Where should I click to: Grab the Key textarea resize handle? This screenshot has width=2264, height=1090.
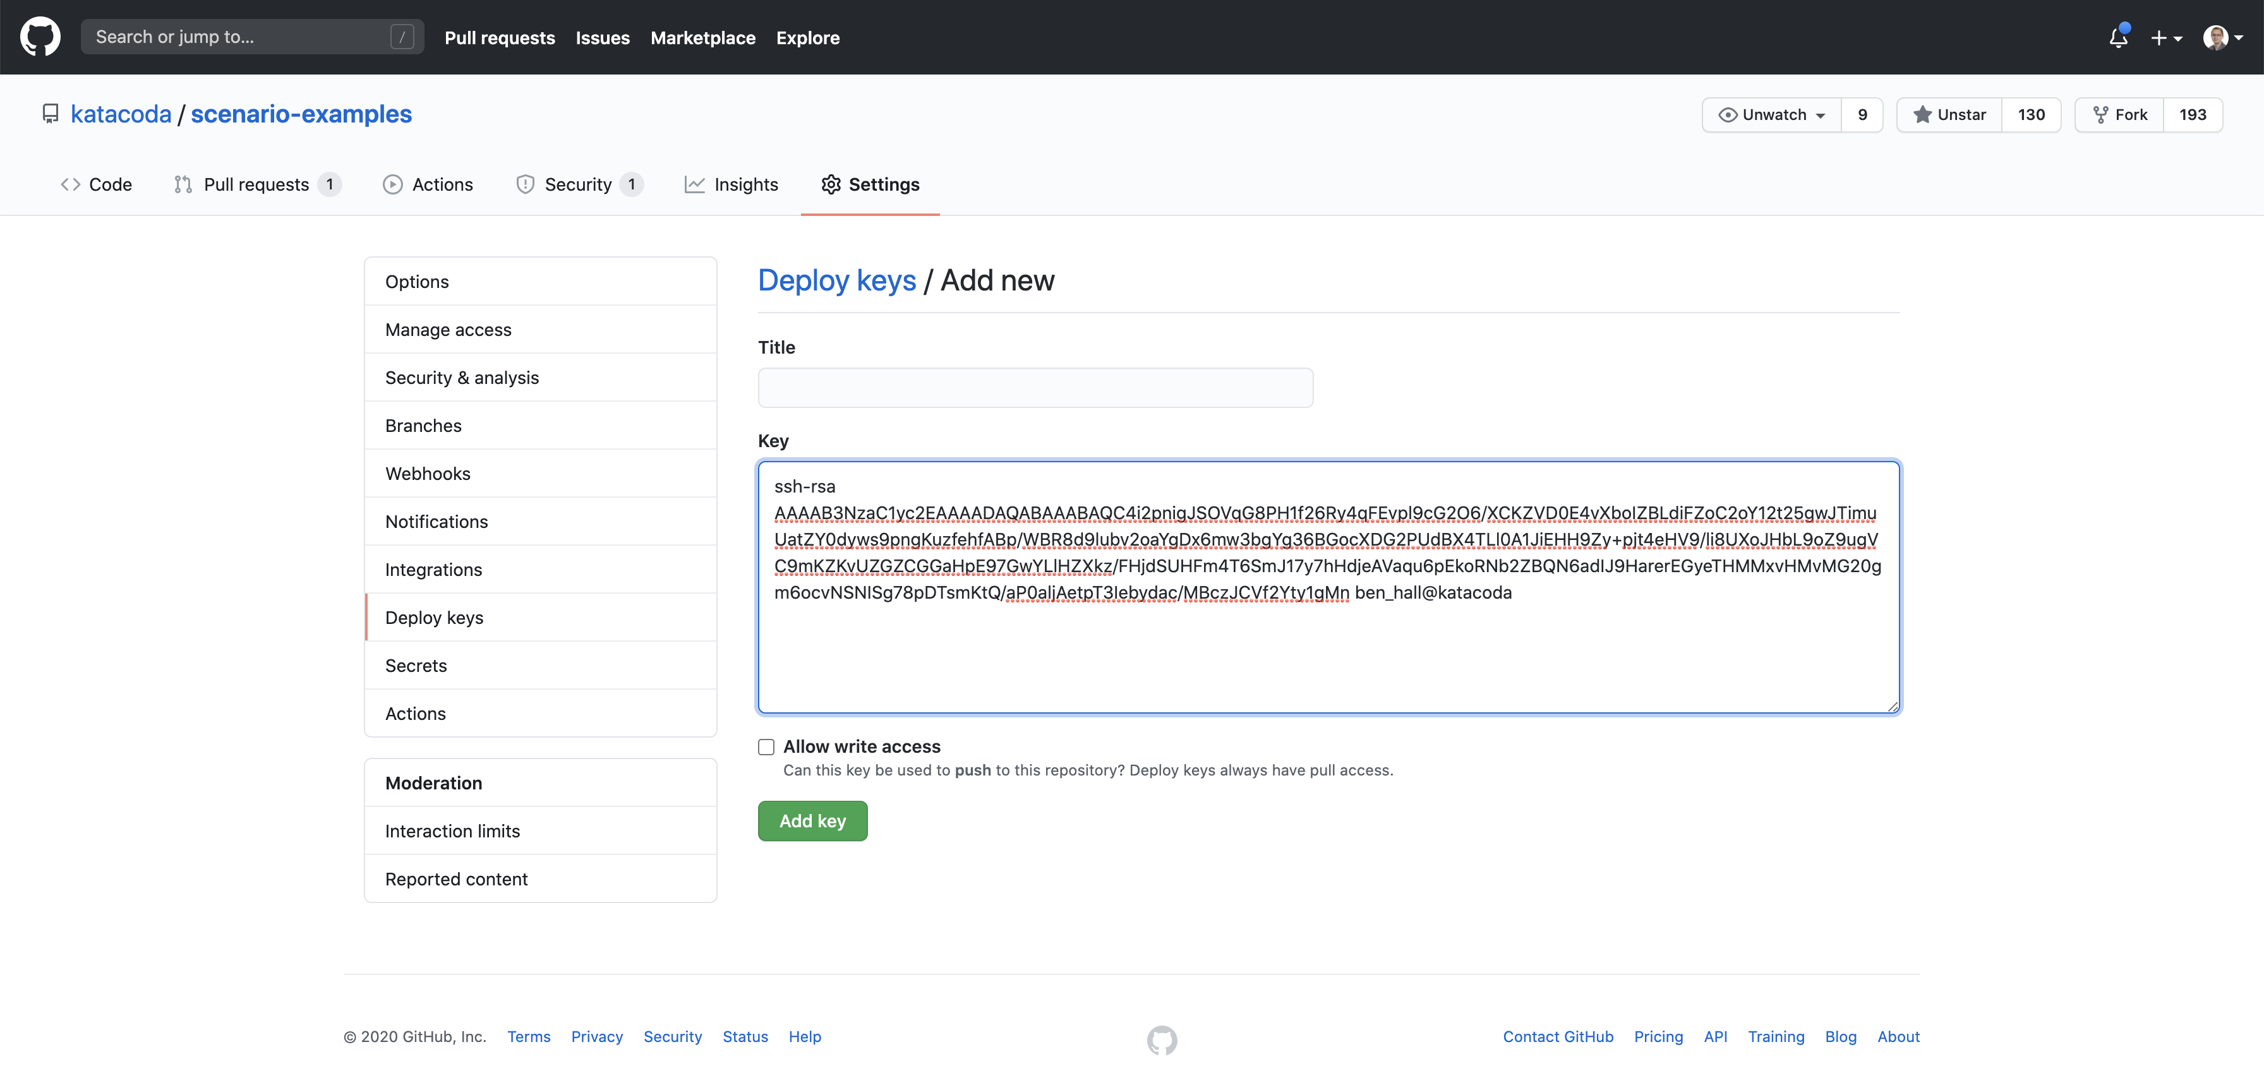[1892, 706]
